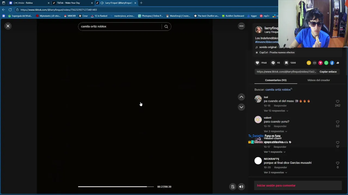Go back with the browser back arrow
The height and width of the screenshot is (195, 348).
(x=4, y=10)
